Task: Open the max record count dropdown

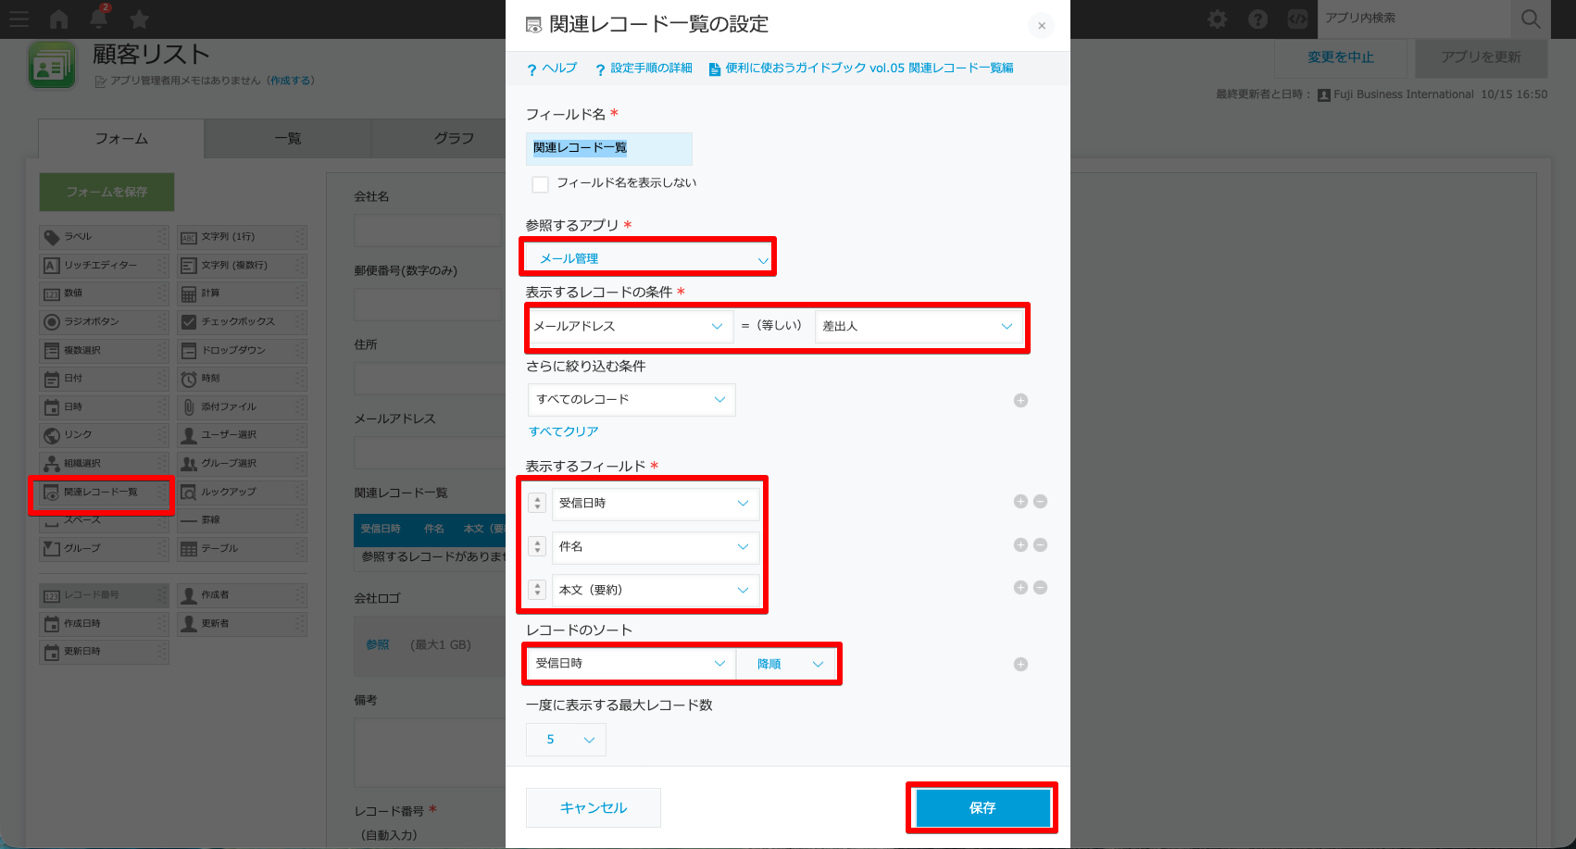Action: pyautogui.click(x=566, y=740)
